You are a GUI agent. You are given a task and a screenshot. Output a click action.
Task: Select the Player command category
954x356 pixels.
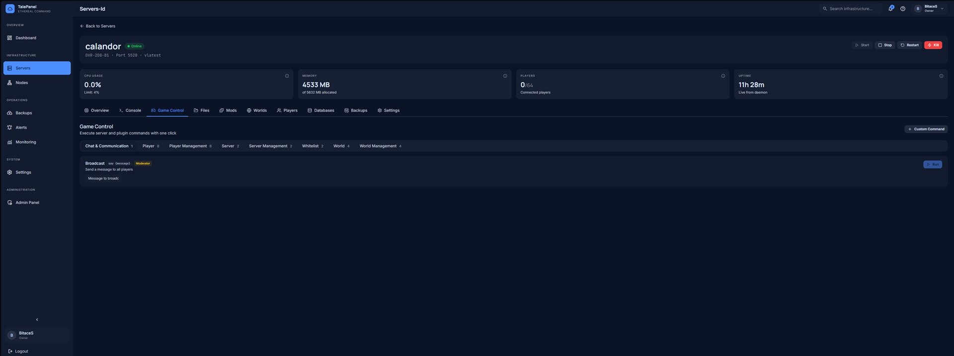click(x=151, y=146)
